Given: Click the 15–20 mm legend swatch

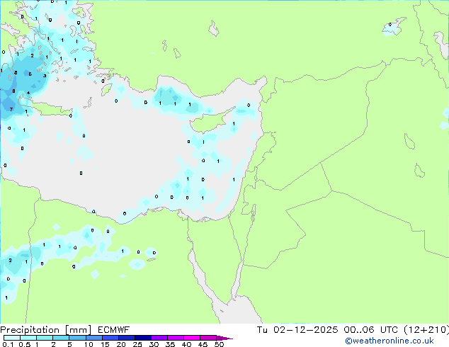Looking at the screenshot, I should coord(110,338).
